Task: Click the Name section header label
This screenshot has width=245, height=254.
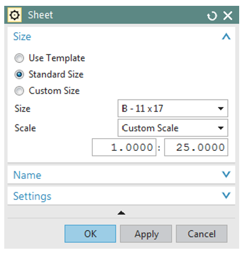Action: click(28, 175)
